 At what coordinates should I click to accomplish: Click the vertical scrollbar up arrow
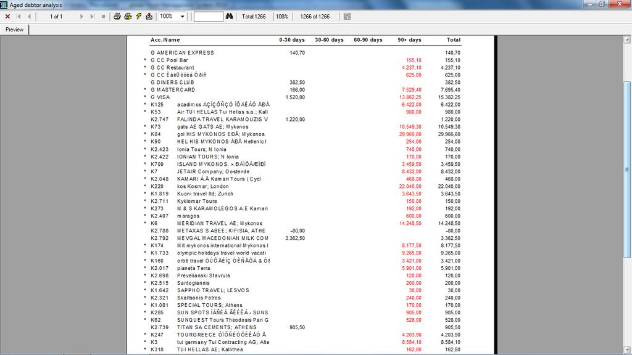click(x=627, y=39)
